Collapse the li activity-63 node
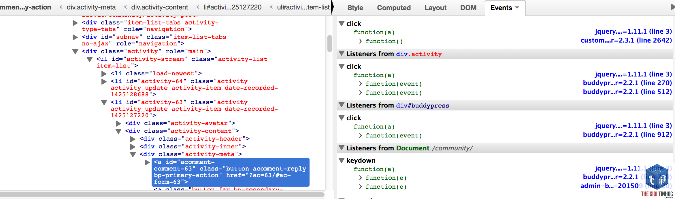This screenshot has width=675, height=199. point(104,102)
